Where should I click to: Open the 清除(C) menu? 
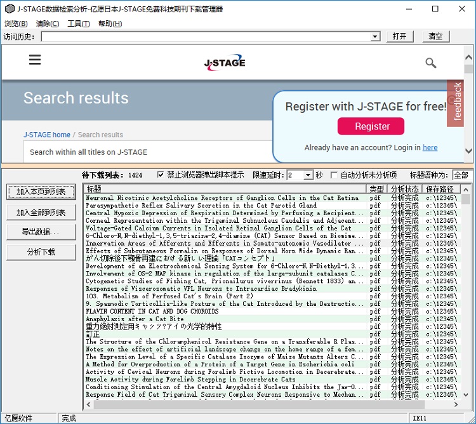point(48,23)
